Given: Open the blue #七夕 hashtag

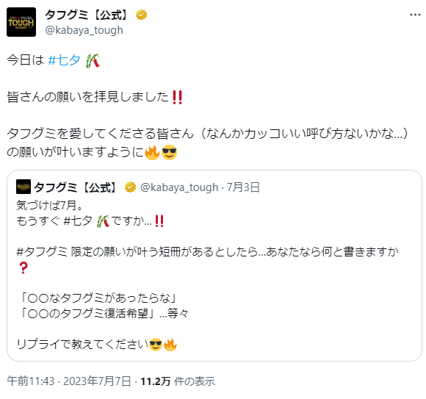Looking at the screenshot, I should [64, 60].
